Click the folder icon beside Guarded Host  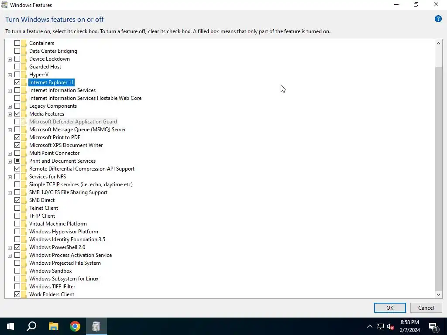click(24, 67)
